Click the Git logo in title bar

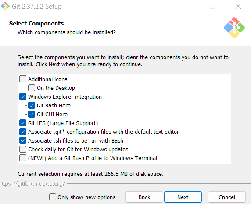point(5,6)
